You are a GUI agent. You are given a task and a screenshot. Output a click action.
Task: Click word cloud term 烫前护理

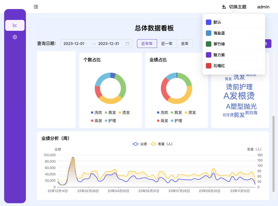pos(239,87)
